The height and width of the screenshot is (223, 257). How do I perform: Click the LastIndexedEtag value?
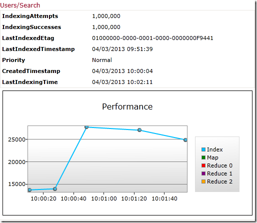[x=152, y=38]
